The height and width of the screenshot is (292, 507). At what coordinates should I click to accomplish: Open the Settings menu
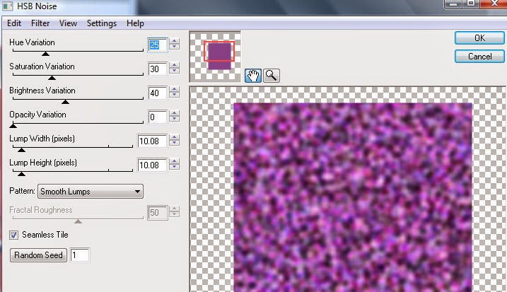point(102,23)
